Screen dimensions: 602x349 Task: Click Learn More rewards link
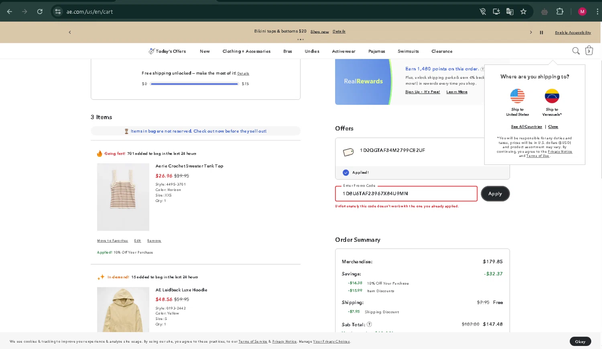(x=457, y=92)
